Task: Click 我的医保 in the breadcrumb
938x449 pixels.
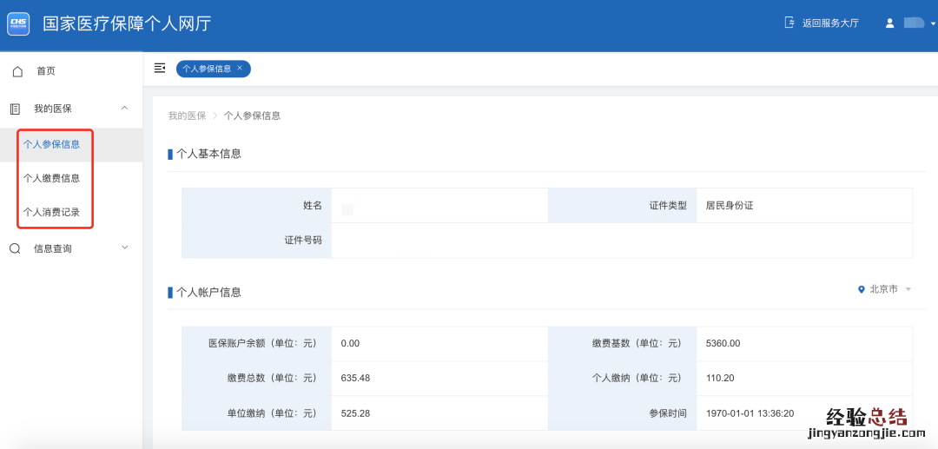Action: click(187, 116)
